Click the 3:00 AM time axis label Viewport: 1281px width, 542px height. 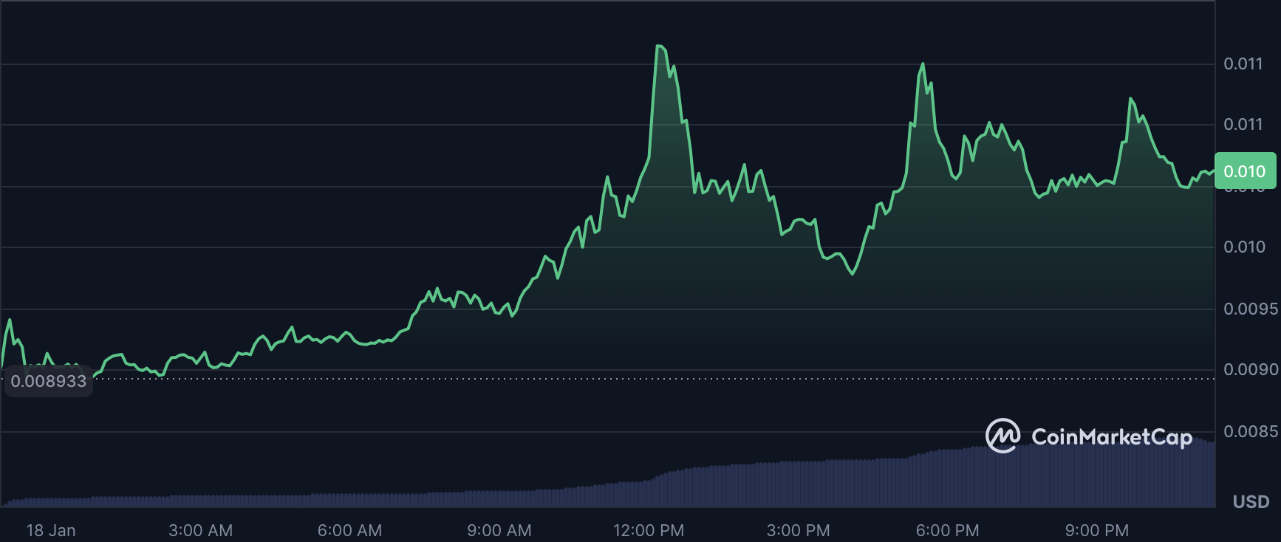pyautogui.click(x=200, y=530)
